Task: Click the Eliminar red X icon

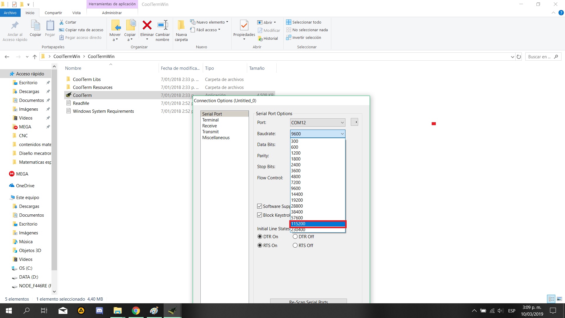Action: point(147,26)
